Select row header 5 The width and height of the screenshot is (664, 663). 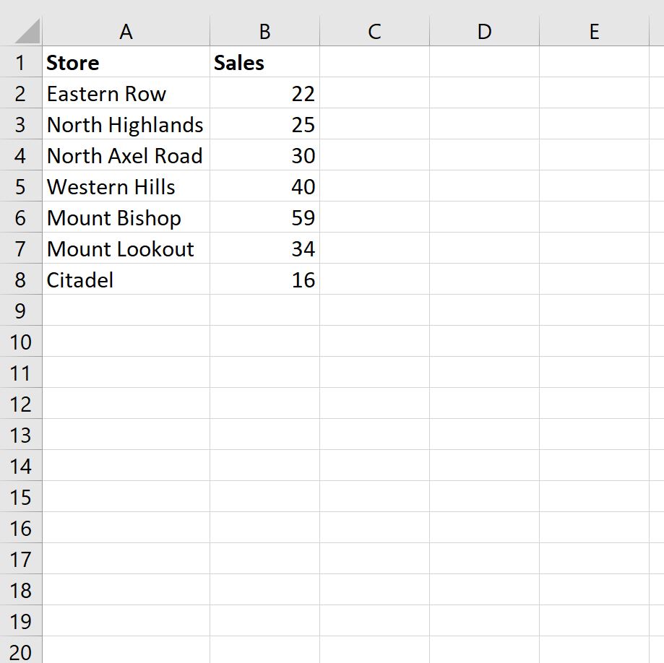click(x=21, y=186)
